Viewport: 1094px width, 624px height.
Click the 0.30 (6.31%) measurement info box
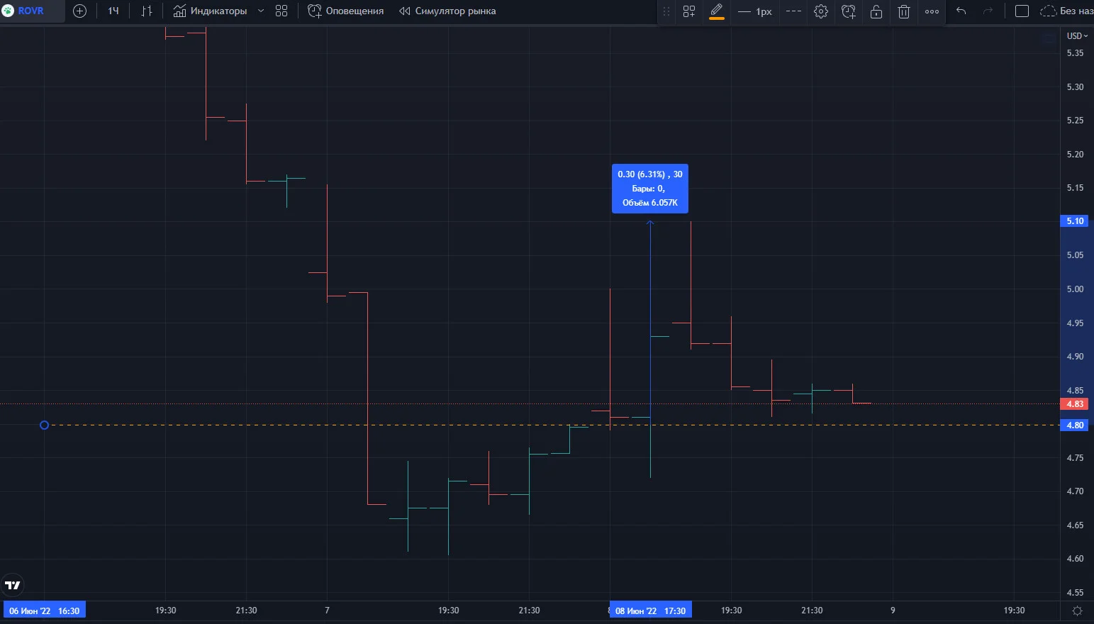(650, 189)
